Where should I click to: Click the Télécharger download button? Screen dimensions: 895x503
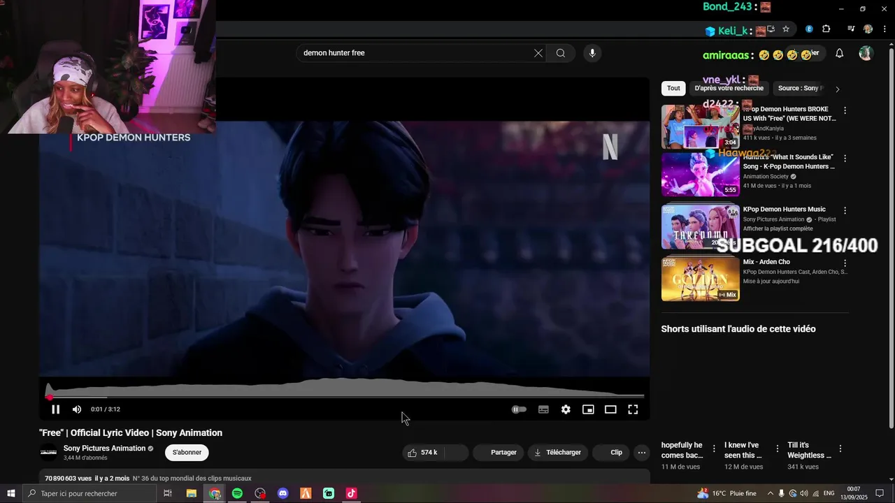(558, 453)
